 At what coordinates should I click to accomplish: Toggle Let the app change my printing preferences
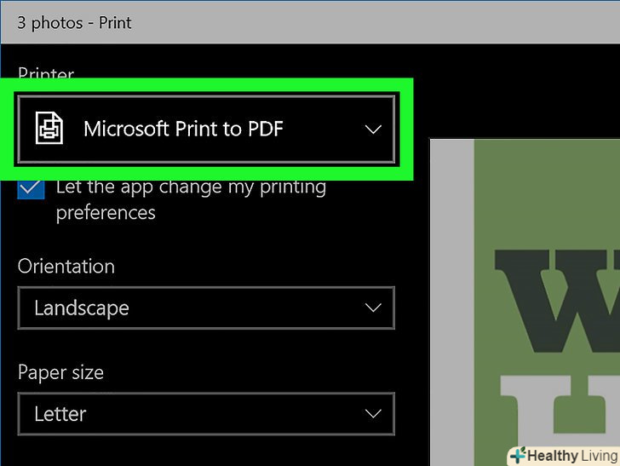point(31,188)
